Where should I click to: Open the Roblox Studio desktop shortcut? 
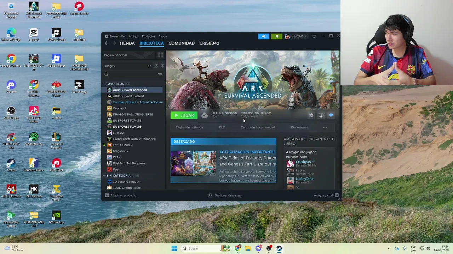pyautogui.click(x=56, y=35)
